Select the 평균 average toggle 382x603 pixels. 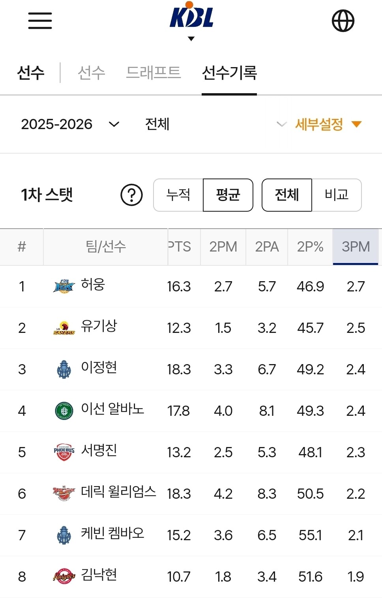228,195
